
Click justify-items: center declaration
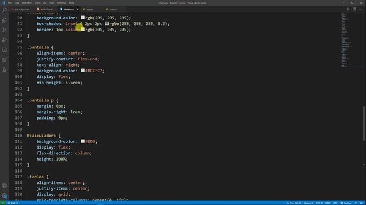tap(63, 188)
